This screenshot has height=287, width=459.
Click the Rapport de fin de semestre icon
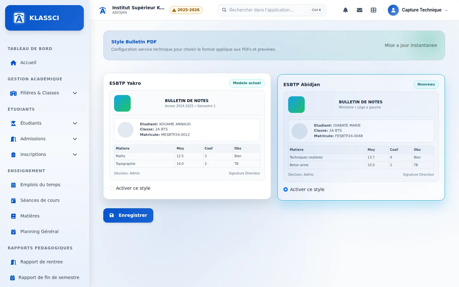[12, 278]
